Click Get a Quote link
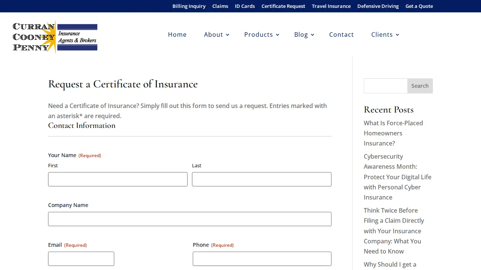This screenshot has width=481, height=270. pyautogui.click(x=419, y=6)
